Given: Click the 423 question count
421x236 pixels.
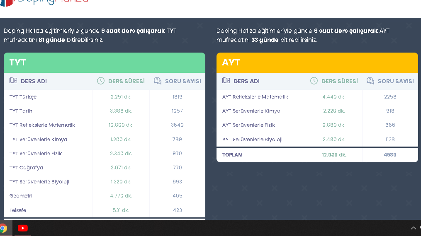Looking at the screenshot, I should point(177,210).
